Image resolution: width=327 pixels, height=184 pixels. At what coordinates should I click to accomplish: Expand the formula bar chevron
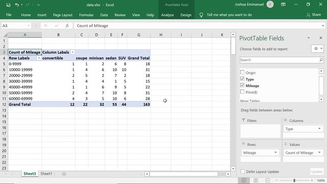[x=323, y=26]
